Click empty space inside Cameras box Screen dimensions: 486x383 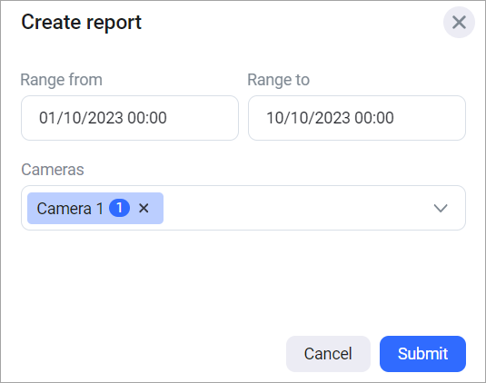294,208
